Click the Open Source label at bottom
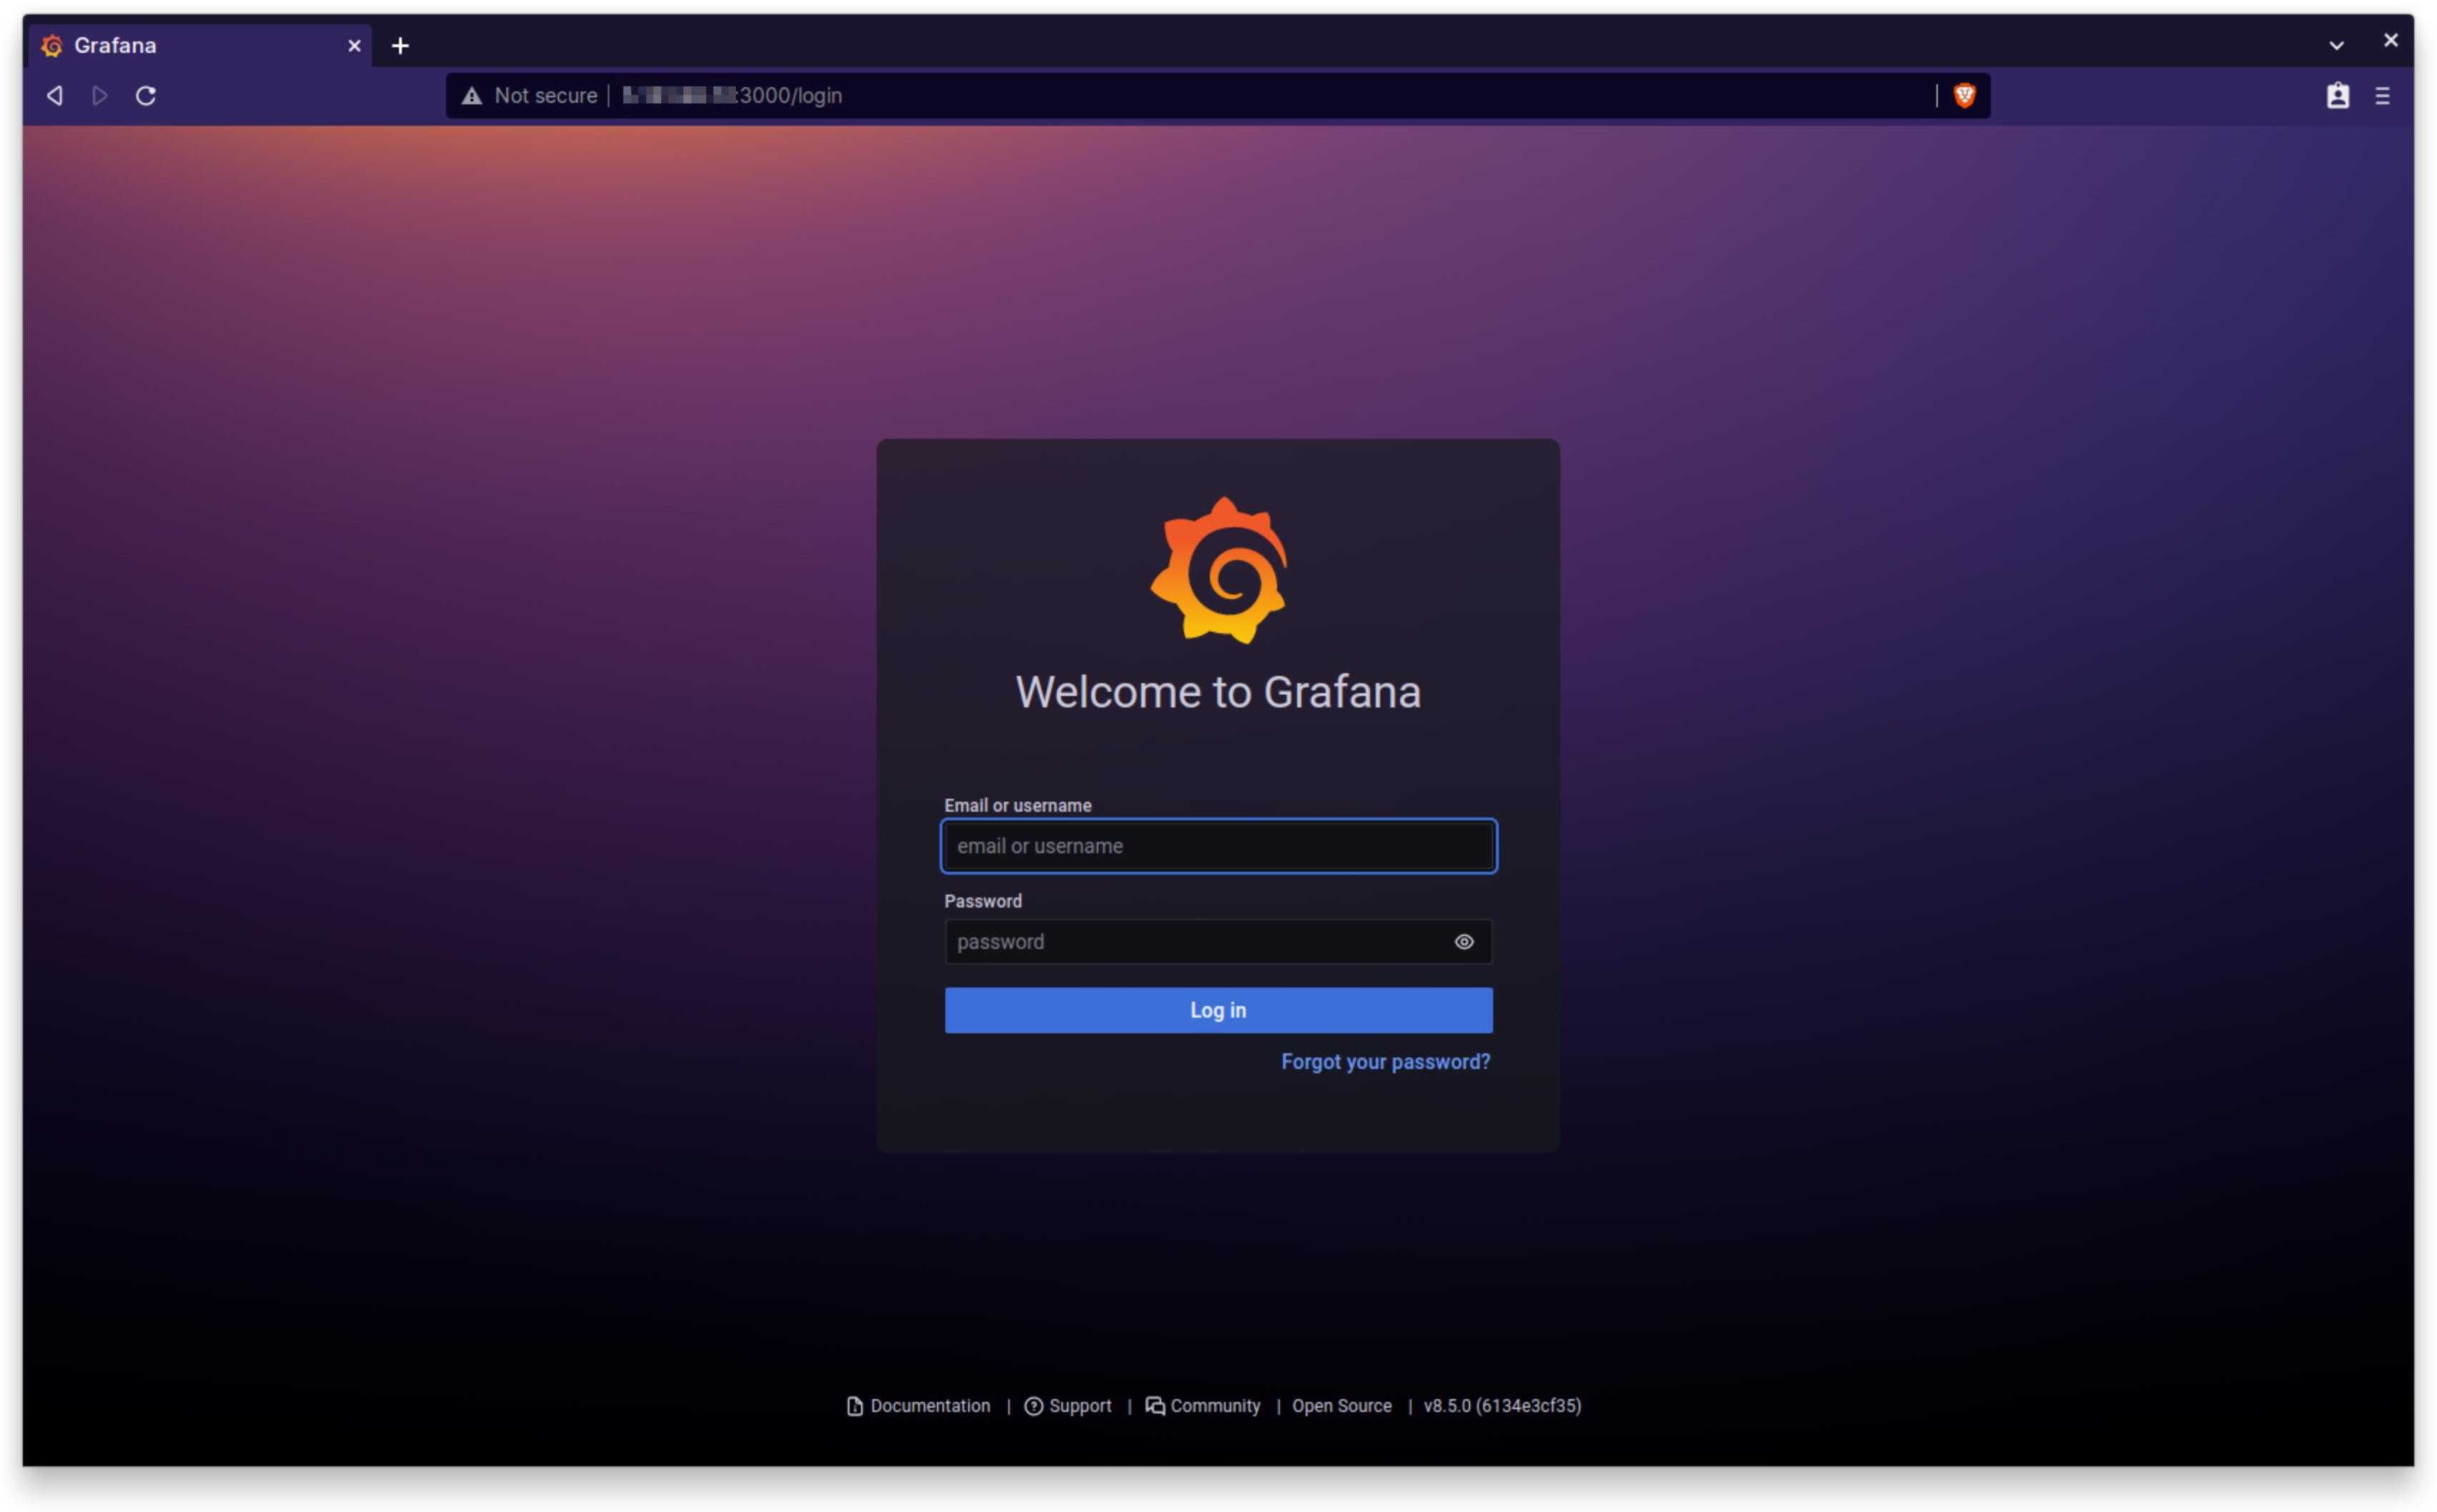The image size is (2437, 1512). point(1341,1406)
